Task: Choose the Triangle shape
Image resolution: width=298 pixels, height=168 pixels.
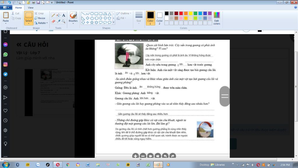Action: (x=109, y=14)
